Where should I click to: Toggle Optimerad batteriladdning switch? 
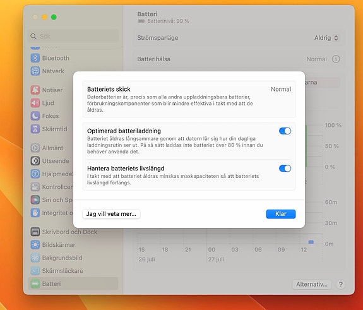[285, 131]
